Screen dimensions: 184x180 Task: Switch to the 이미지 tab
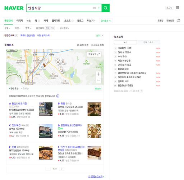pyautogui.click(x=19, y=20)
